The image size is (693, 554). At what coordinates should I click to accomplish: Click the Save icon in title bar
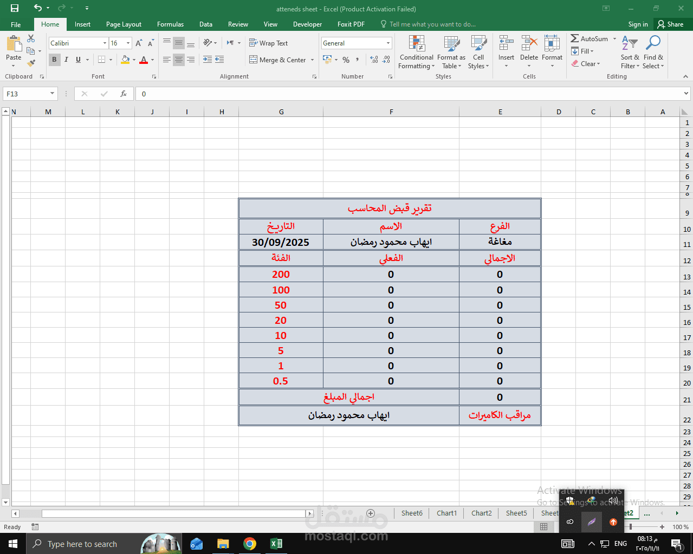[15, 8]
